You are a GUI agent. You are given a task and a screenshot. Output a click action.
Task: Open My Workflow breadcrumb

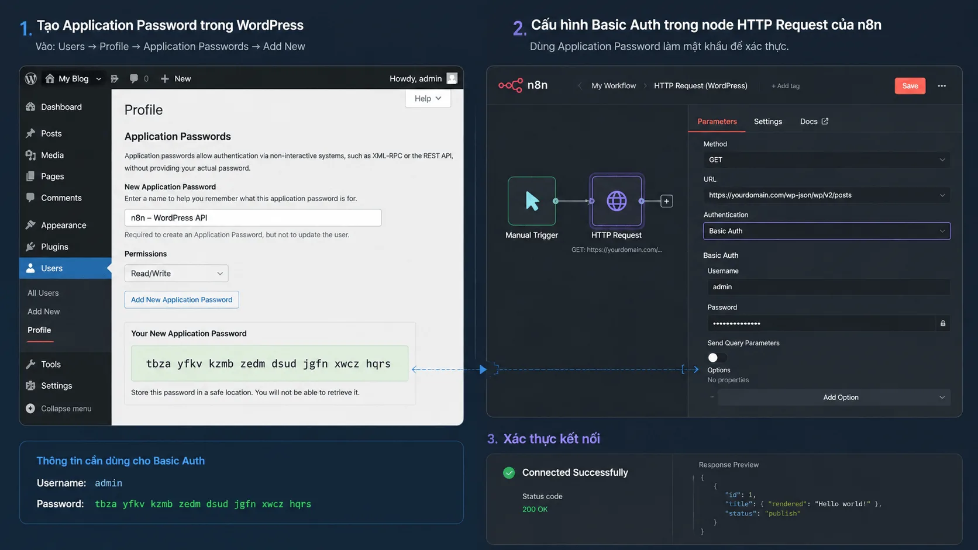click(x=614, y=86)
